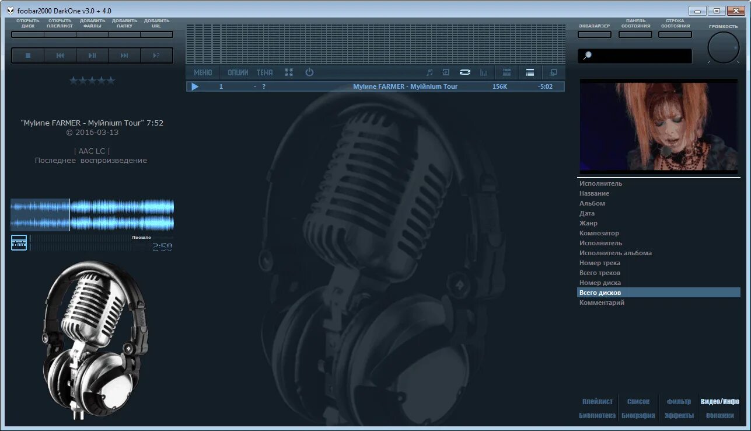Toggle the Панель состояния button
Screen dimensions: 751x431
635,34
